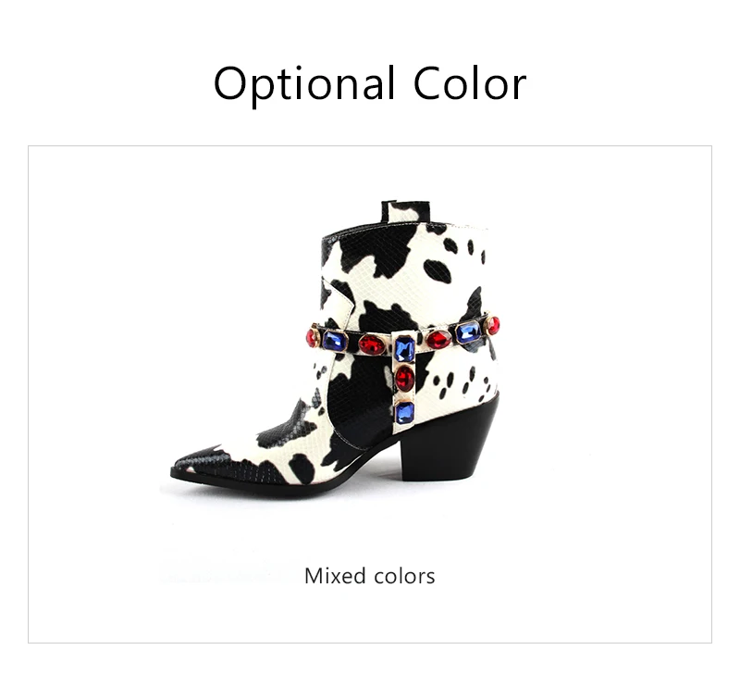Select left blue rectangular gem on ankle strap
This screenshot has height=700, width=740.
click(x=335, y=341)
